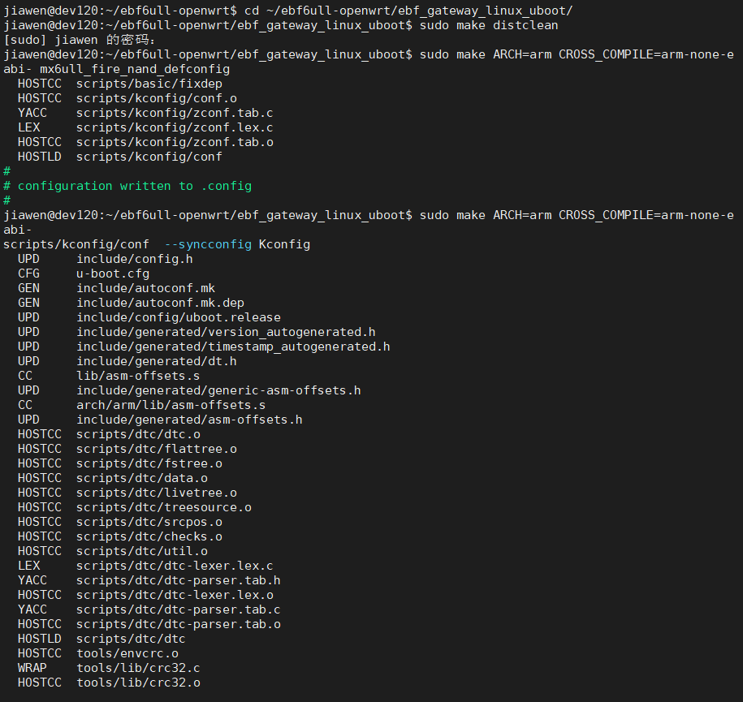This screenshot has height=702, width=743.
Task: Click 'include/generated/version_autogenerated.h' path
Action: (x=226, y=332)
